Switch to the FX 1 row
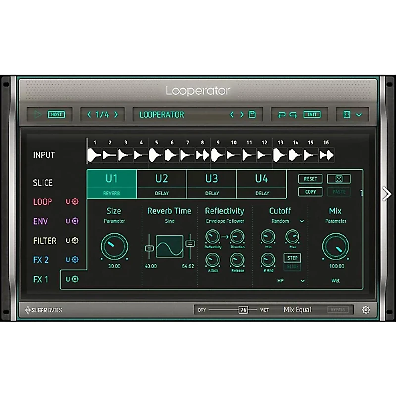Image resolution: width=396 pixels, height=396 pixels. 41,279
